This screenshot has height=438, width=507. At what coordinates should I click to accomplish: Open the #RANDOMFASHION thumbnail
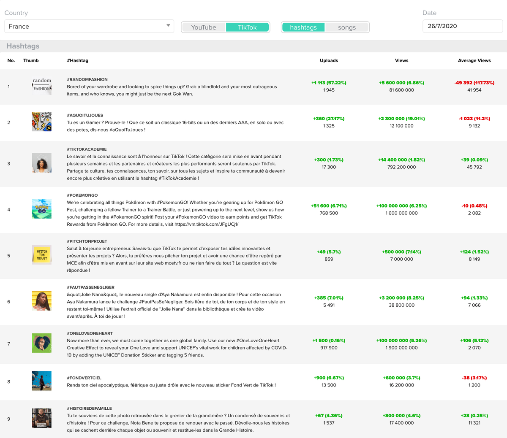coord(42,87)
